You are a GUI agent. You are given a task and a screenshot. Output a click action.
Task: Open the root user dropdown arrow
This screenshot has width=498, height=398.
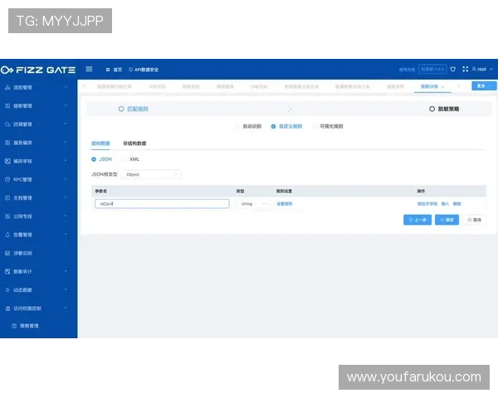point(491,69)
